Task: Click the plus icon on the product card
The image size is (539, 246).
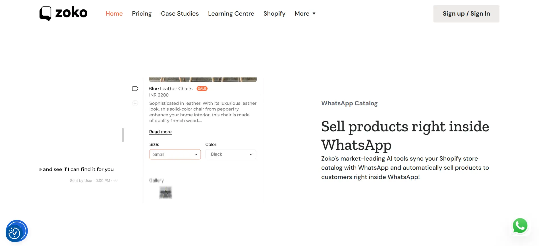Action: coord(135,103)
